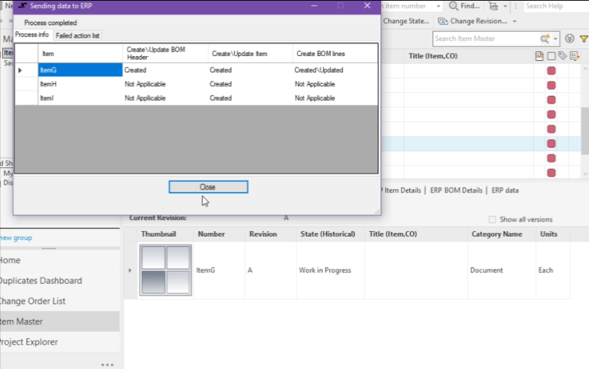Open the Change Revision dropdown arrow

[x=514, y=21]
